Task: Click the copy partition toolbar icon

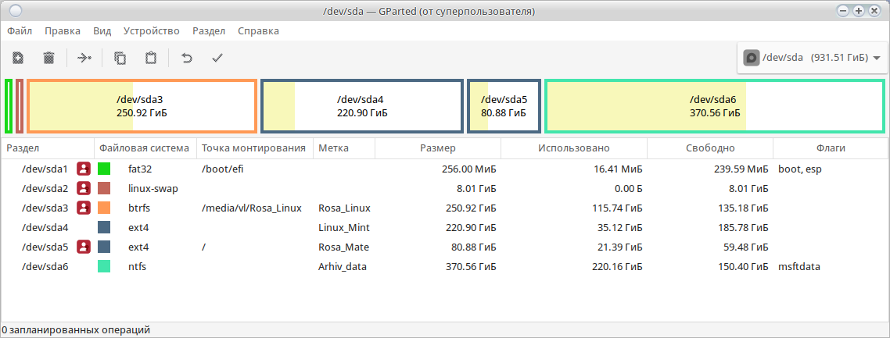Action: [x=120, y=58]
